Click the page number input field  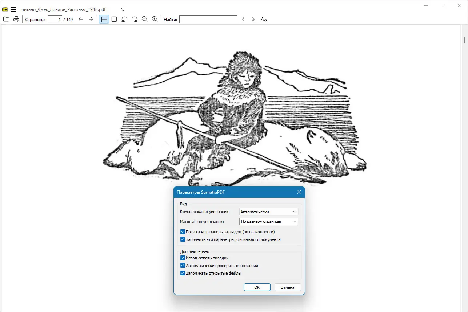[55, 20]
